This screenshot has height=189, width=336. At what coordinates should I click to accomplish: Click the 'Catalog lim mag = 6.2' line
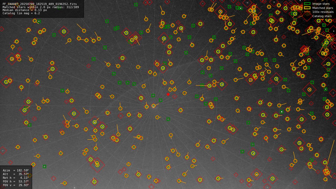21,13
